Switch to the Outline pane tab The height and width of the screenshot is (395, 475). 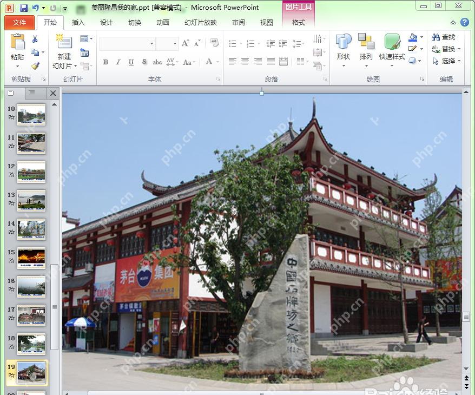[x=32, y=93]
